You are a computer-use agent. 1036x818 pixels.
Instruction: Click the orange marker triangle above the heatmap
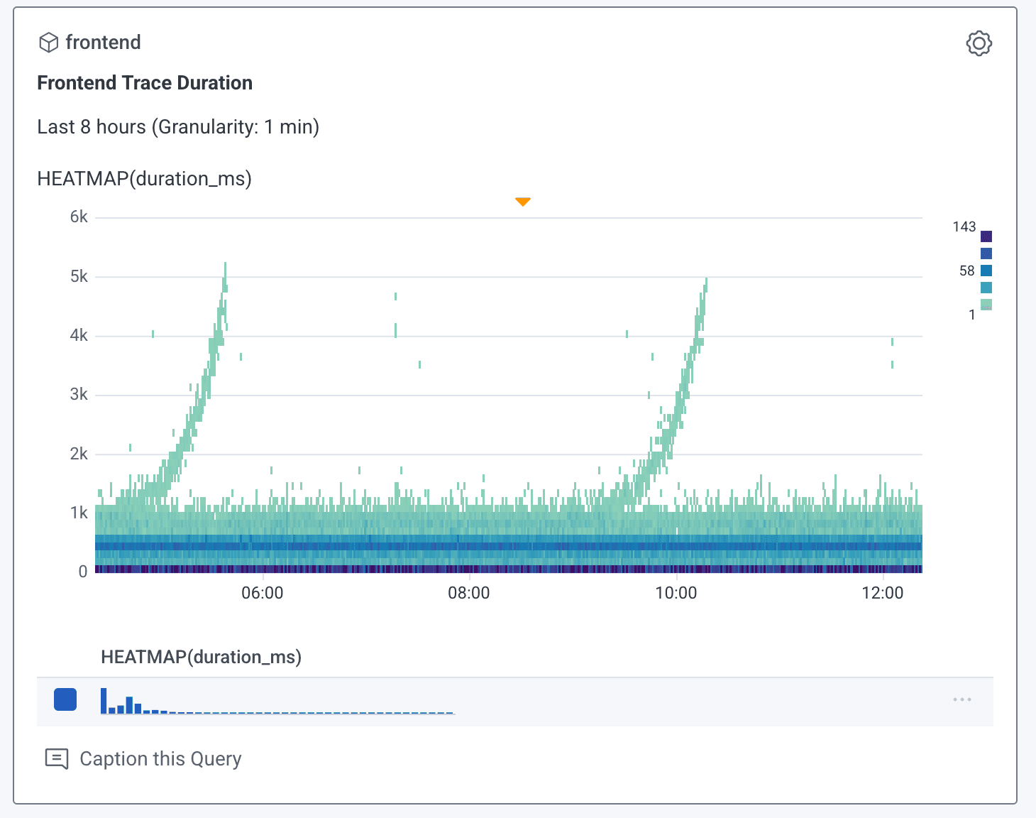[523, 202]
